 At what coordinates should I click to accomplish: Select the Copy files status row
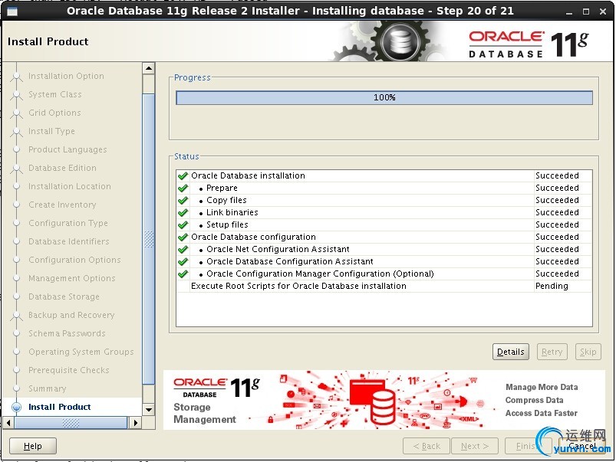click(384, 200)
